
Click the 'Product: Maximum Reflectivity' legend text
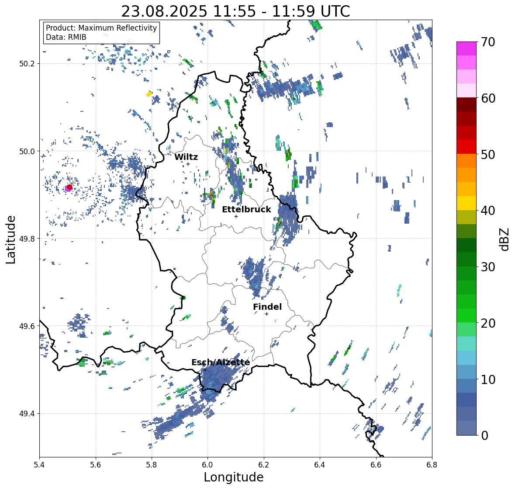click(x=101, y=28)
